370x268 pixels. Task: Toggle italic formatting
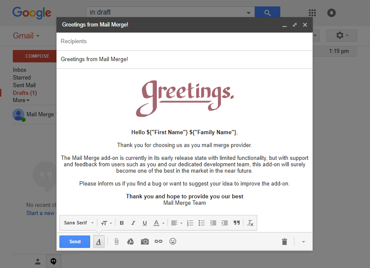point(133,223)
